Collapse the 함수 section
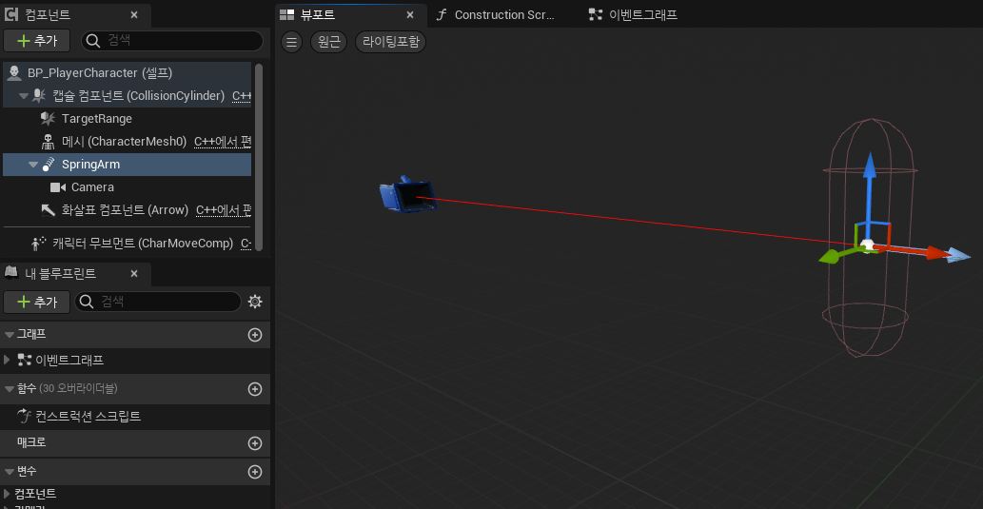Viewport: 983px width, 509px height. click(x=9, y=388)
